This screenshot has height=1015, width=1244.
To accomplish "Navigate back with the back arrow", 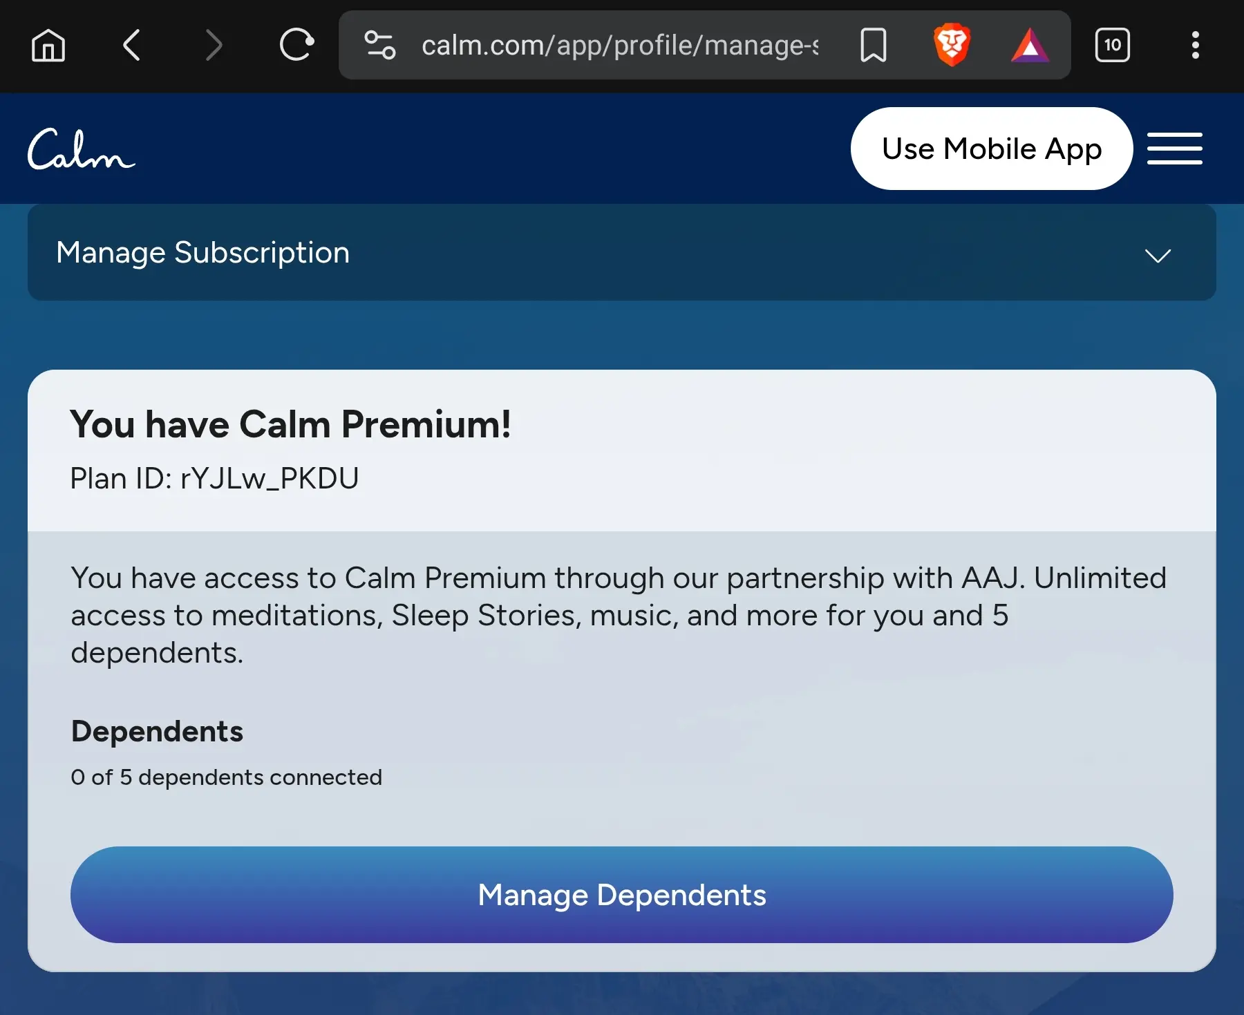I will [131, 46].
